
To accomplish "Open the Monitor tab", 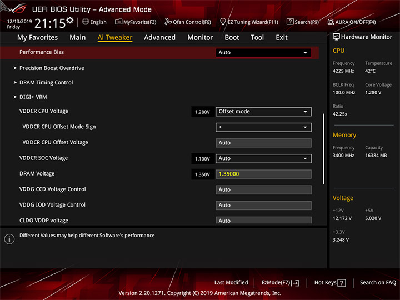I will coord(200,38).
